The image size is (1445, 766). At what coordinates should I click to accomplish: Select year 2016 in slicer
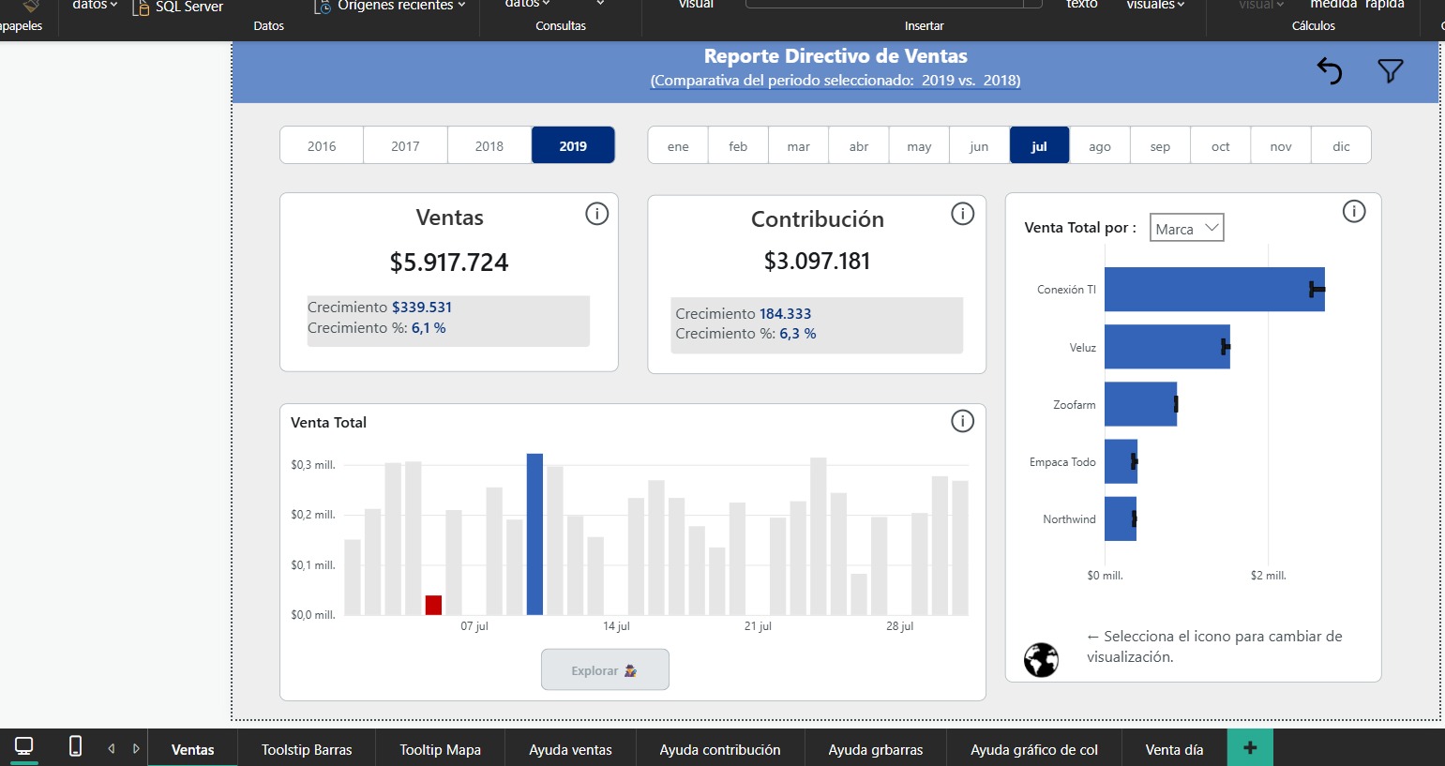tap(322, 145)
